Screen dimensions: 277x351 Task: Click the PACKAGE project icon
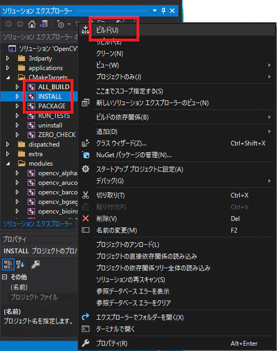31,106
